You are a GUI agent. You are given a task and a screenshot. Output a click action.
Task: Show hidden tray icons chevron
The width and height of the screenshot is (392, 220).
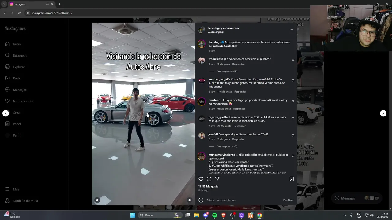click(x=345, y=215)
